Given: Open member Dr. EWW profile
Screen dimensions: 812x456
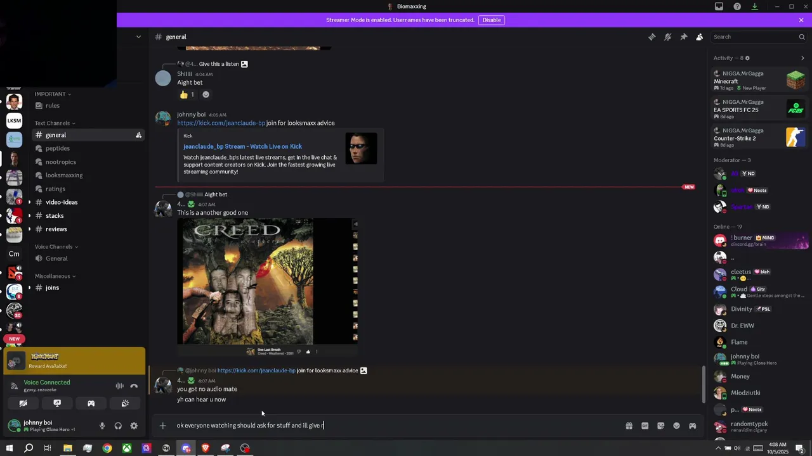Looking at the screenshot, I should [x=760, y=326].
